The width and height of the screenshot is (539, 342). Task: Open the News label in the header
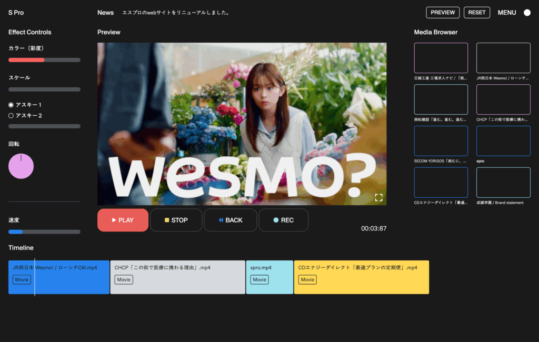105,13
